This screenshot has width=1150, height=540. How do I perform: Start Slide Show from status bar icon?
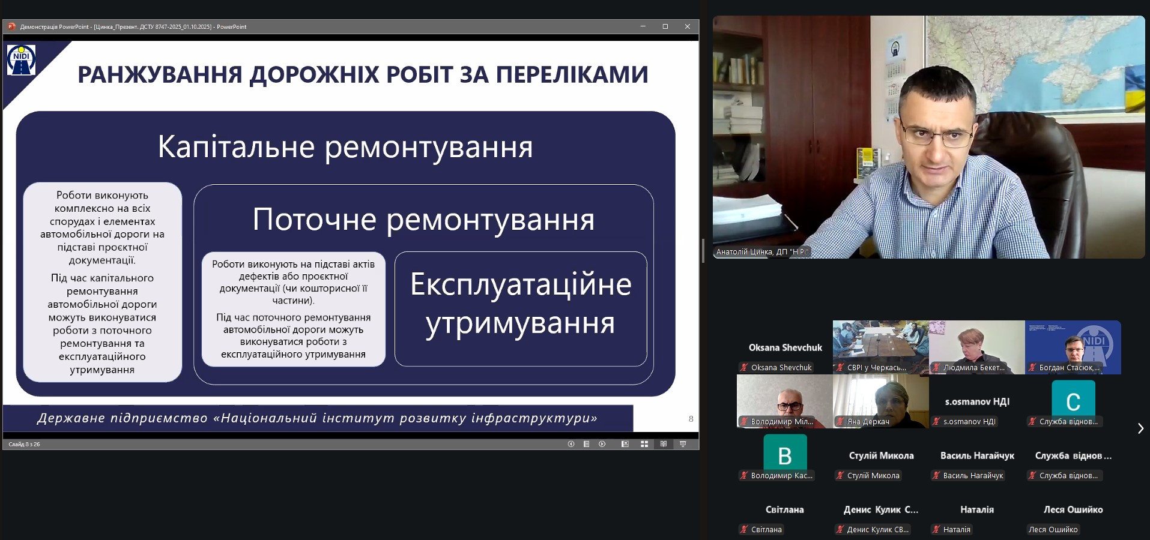point(683,444)
